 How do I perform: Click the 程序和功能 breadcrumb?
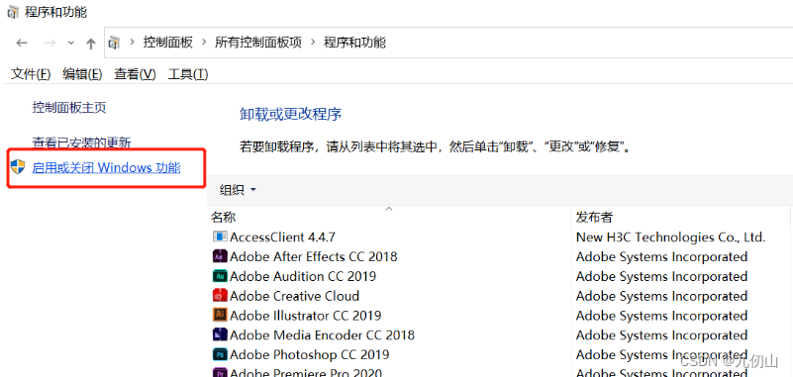pyautogui.click(x=354, y=43)
